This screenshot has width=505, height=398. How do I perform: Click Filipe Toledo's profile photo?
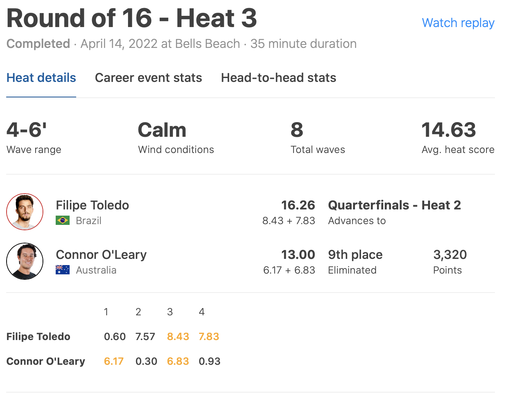pos(25,212)
